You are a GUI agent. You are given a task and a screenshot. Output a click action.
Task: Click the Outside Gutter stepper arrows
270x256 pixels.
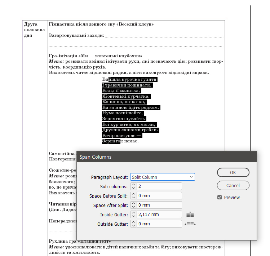133,224
